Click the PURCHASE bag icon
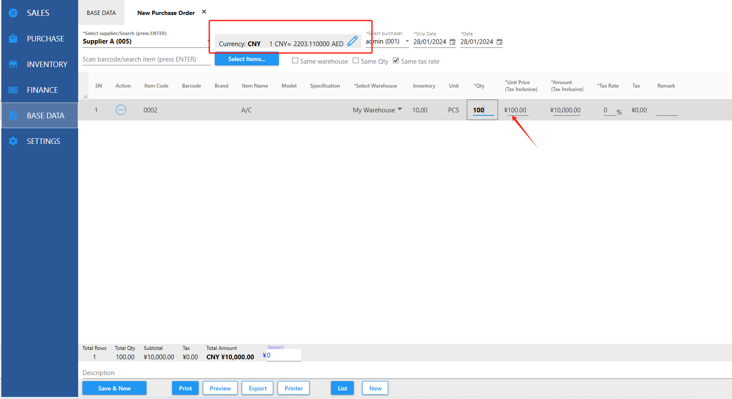Viewport: 732px width, 399px height. (x=13, y=38)
